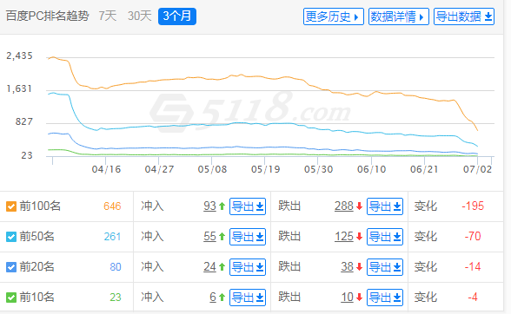Image resolution: width=511 pixels, height=314 pixels.
Task: Uncheck the 前10名 green checkbox
Action: (x=11, y=298)
